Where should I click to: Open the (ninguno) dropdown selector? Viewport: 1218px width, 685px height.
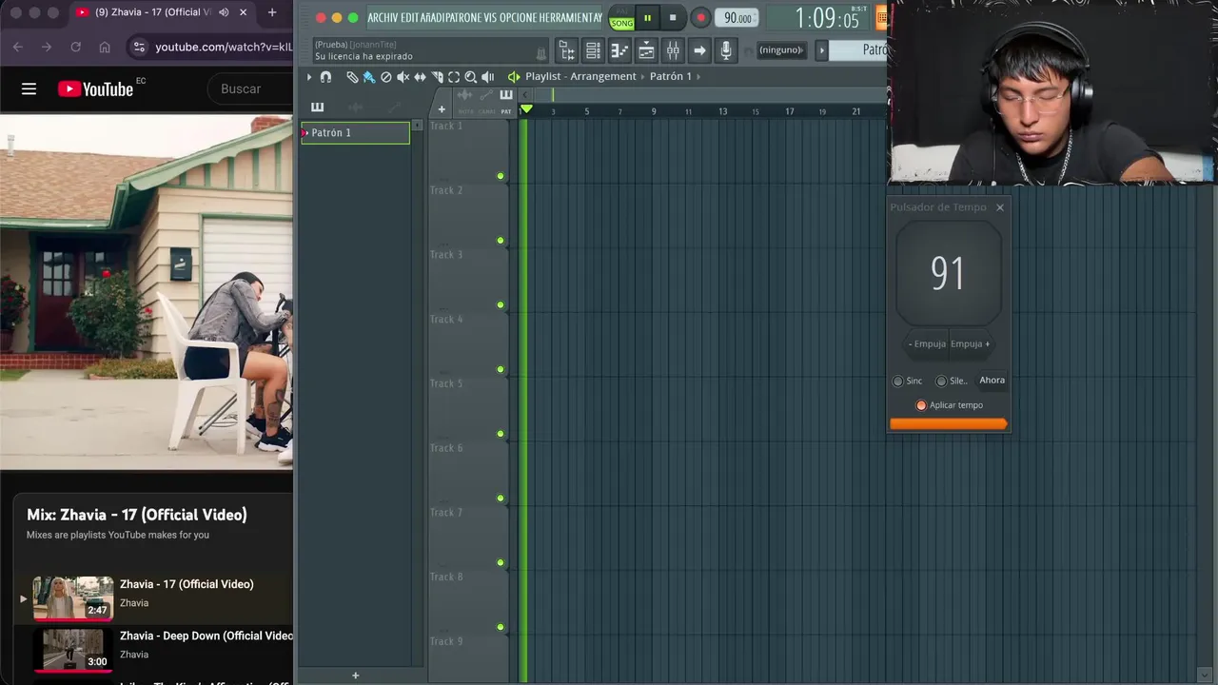click(x=782, y=50)
